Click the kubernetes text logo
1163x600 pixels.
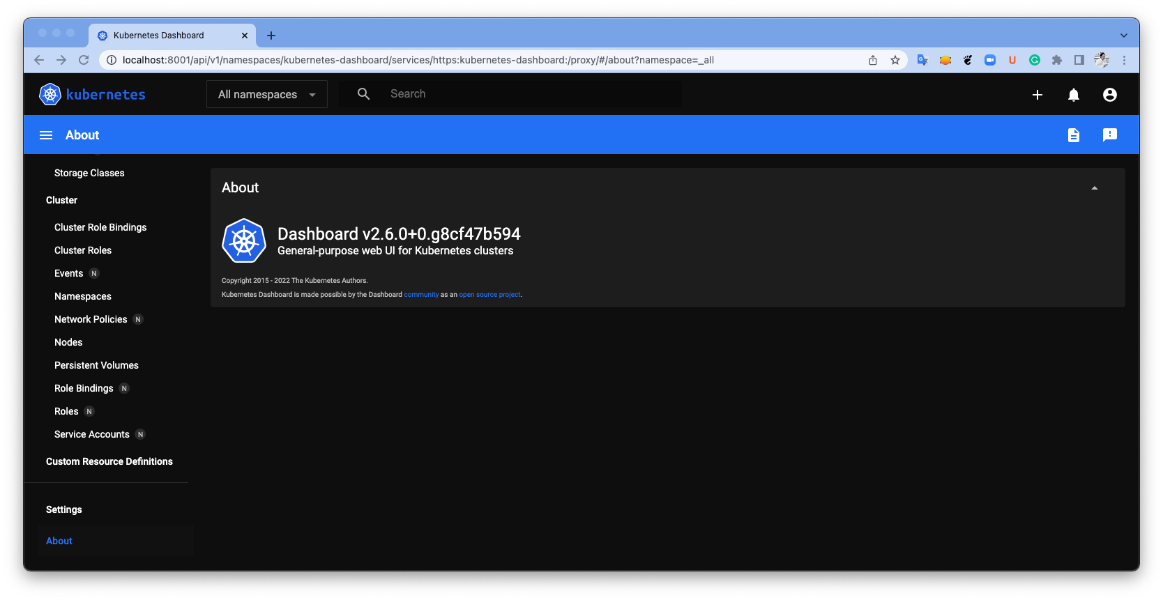[x=106, y=94]
